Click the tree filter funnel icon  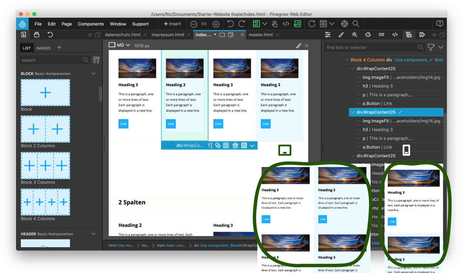431,47
